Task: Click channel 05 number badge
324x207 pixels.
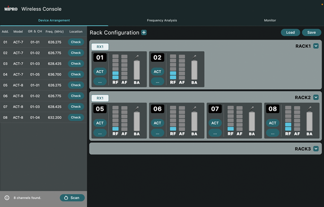Action: 100,109
